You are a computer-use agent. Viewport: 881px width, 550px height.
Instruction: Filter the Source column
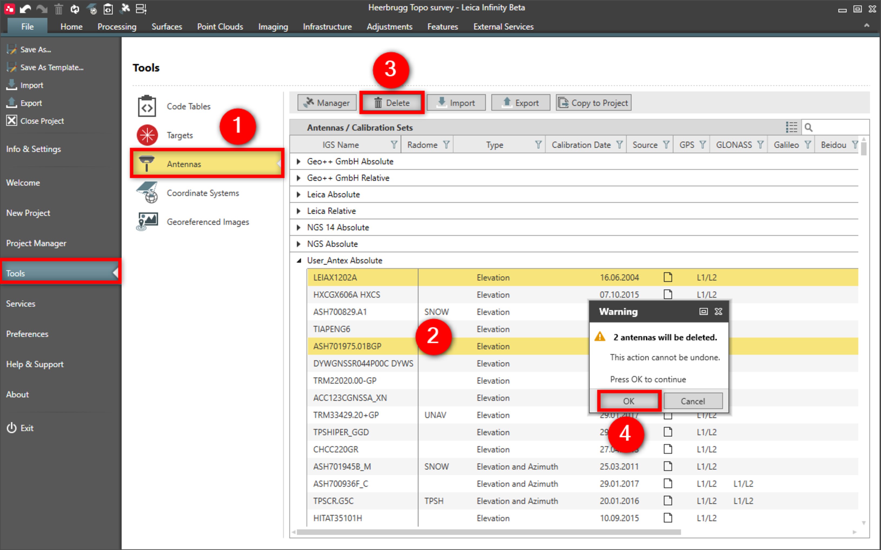click(x=666, y=145)
